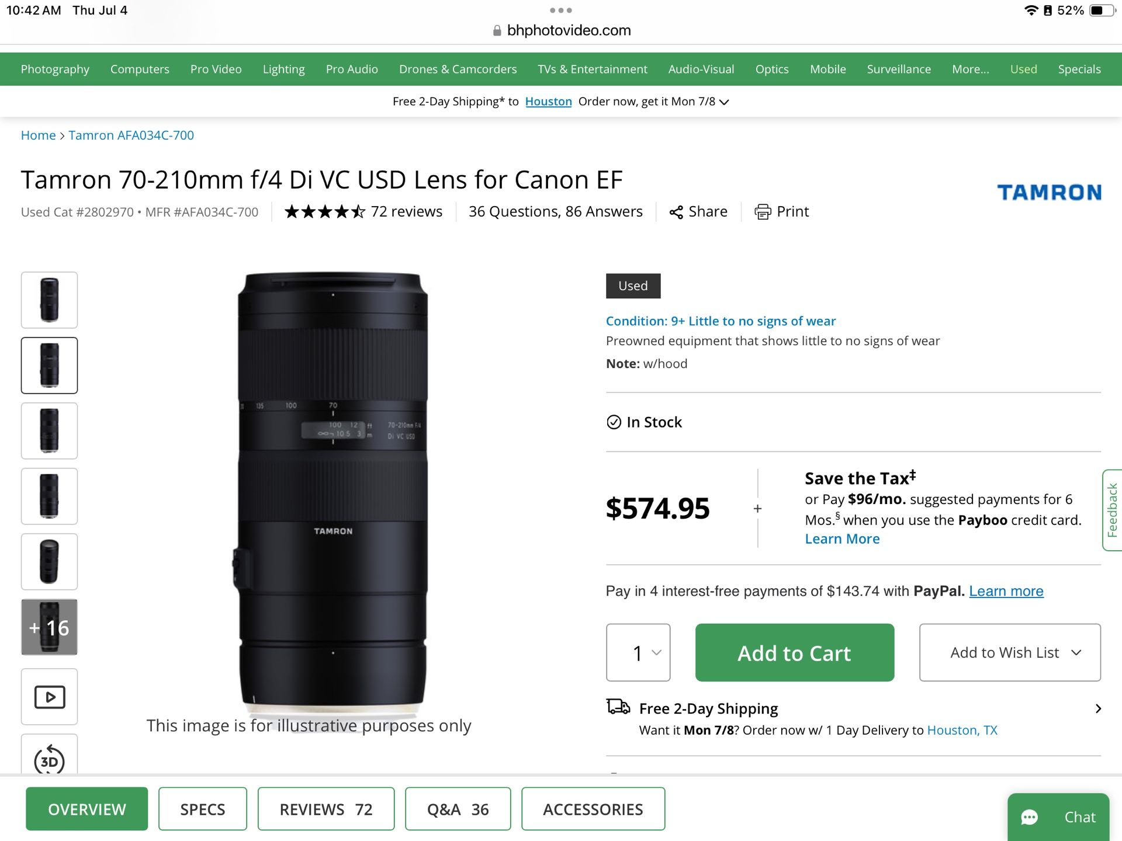Click the Tamron brand logo
The height and width of the screenshot is (841, 1122).
point(1049,193)
